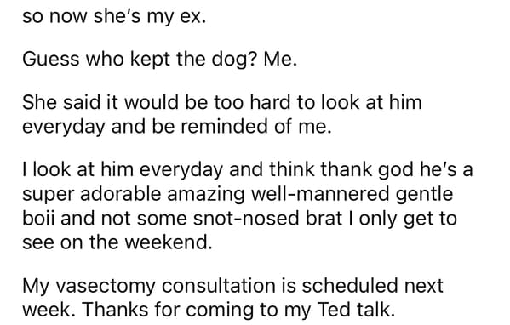Click the word "week." on the last line

pyautogui.click(x=49, y=310)
